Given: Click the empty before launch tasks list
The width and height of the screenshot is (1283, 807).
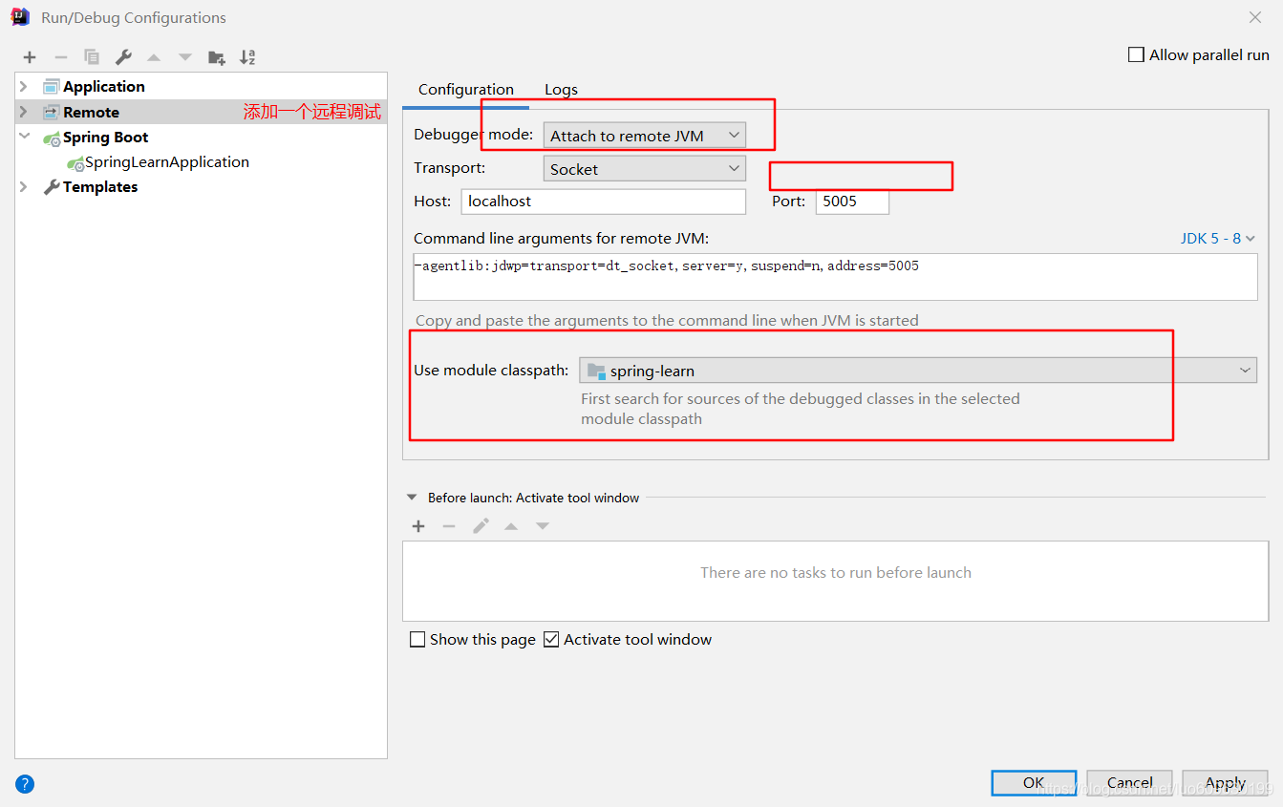Looking at the screenshot, I should click(836, 581).
